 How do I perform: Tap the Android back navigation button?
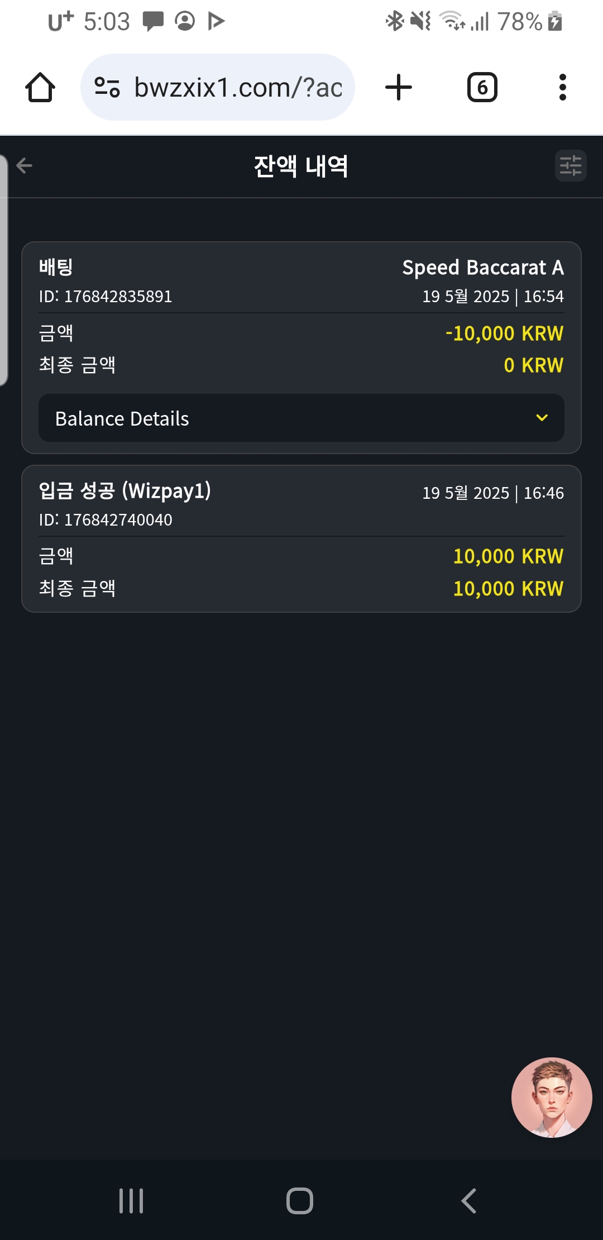(x=469, y=1201)
